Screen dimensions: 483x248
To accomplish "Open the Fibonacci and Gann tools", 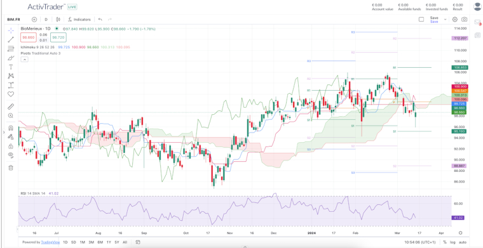I will [11, 49].
